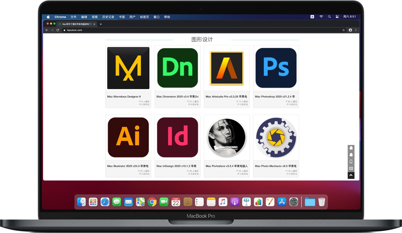Click the Marvelous Designer 8 logo
The image size is (402, 233).
[128, 68]
